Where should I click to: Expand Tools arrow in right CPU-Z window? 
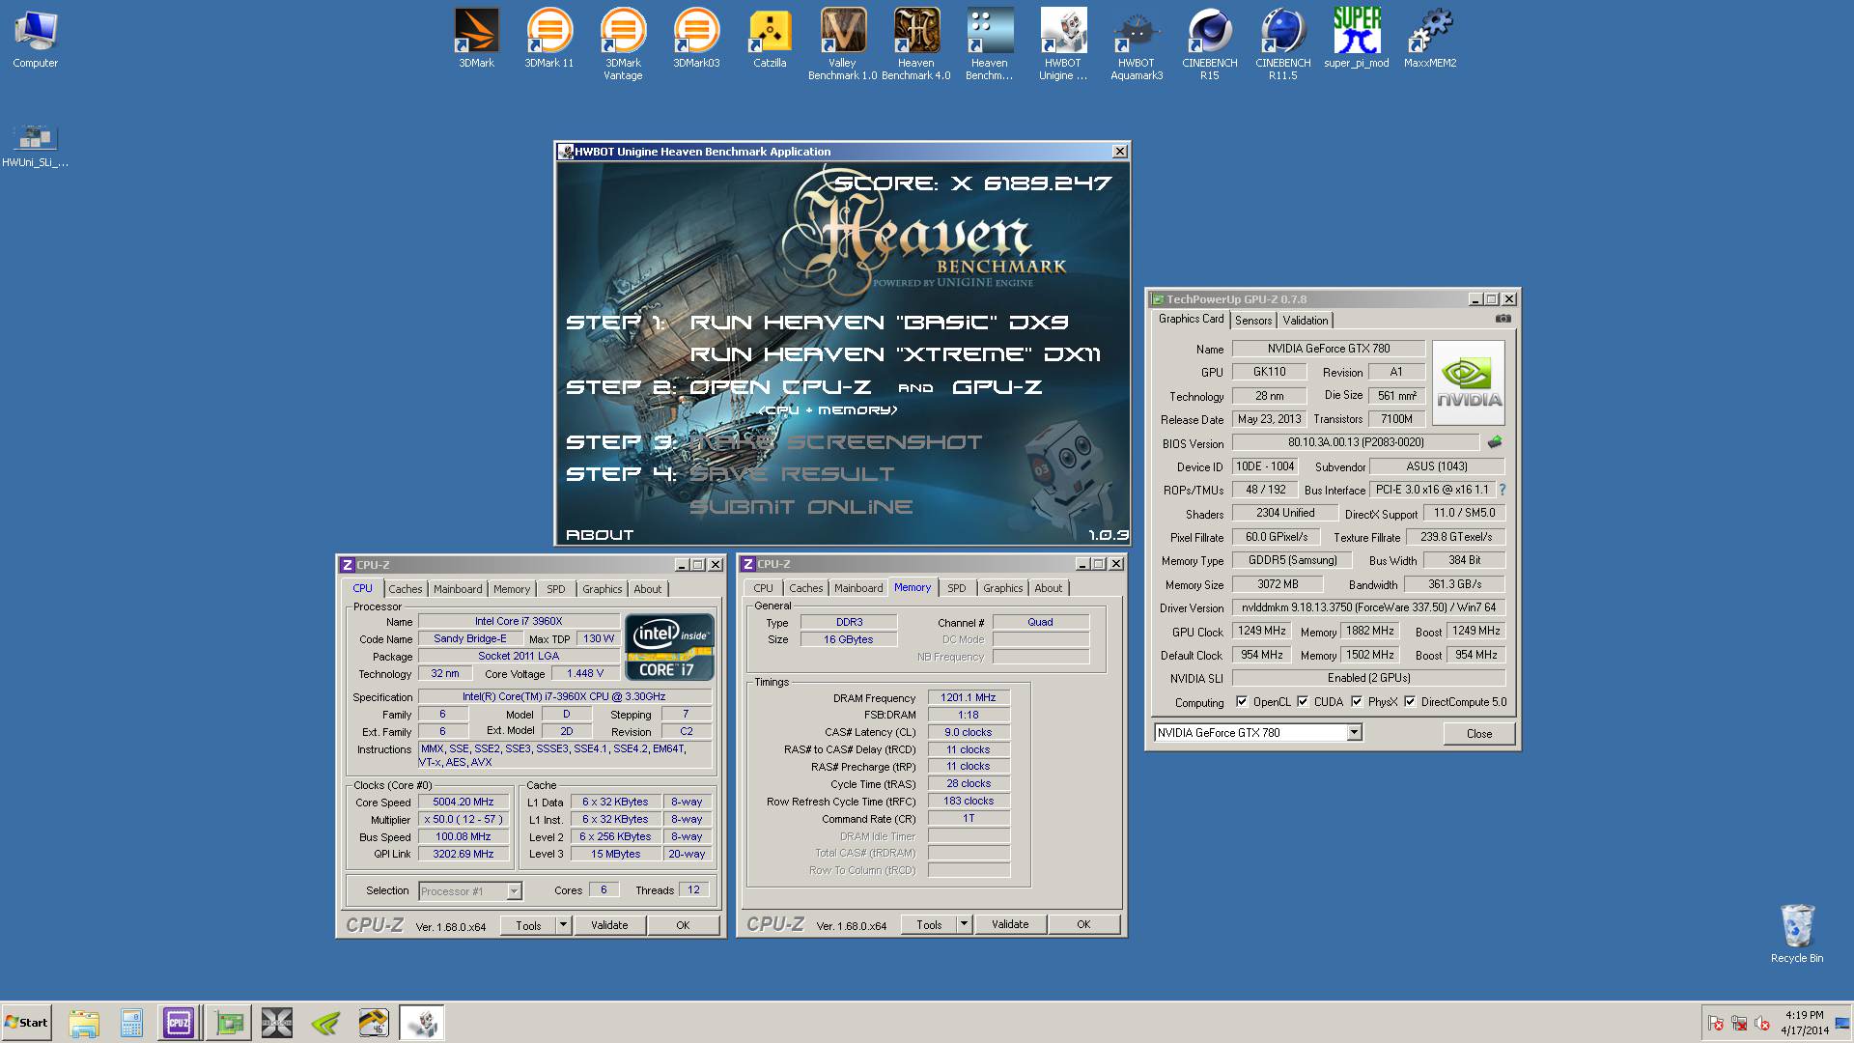pyautogui.click(x=963, y=924)
